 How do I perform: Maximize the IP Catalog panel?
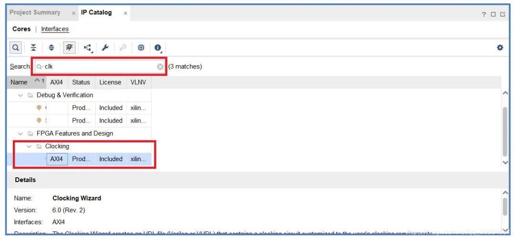pos(494,14)
